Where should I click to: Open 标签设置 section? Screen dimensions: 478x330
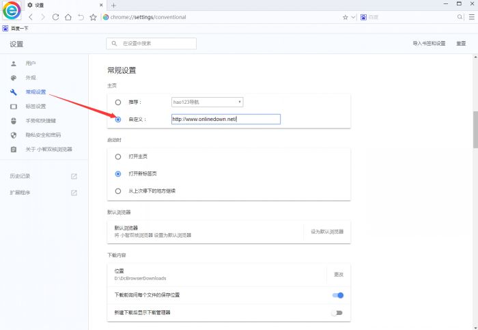(x=36, y=107)
